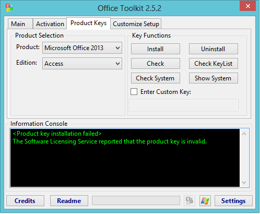Image resolution: width=260 pixels, height=214 pixels.
Task: Go to the Customize Setup tab
Action: 136,24
